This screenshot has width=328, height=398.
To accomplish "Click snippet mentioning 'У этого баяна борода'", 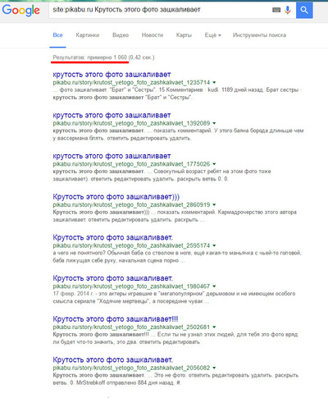I will point(178,135).
